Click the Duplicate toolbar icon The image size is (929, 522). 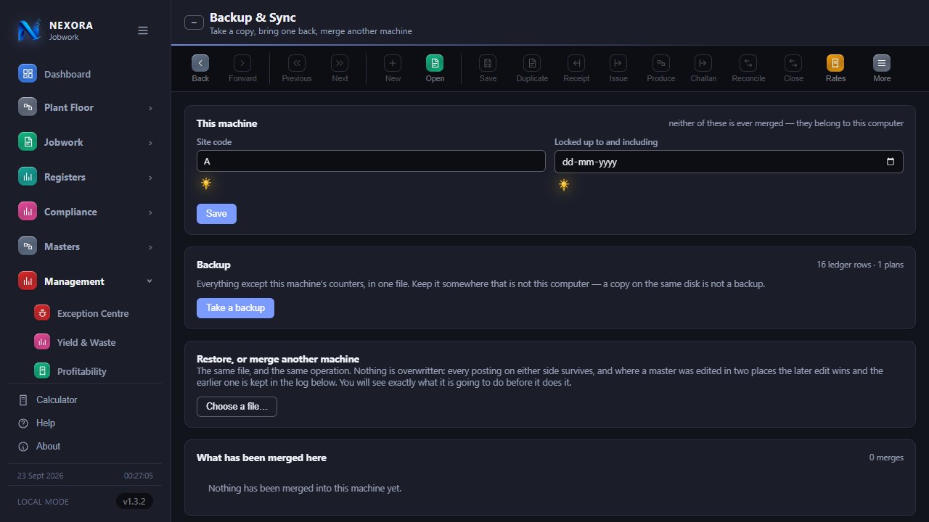point(532,63)
